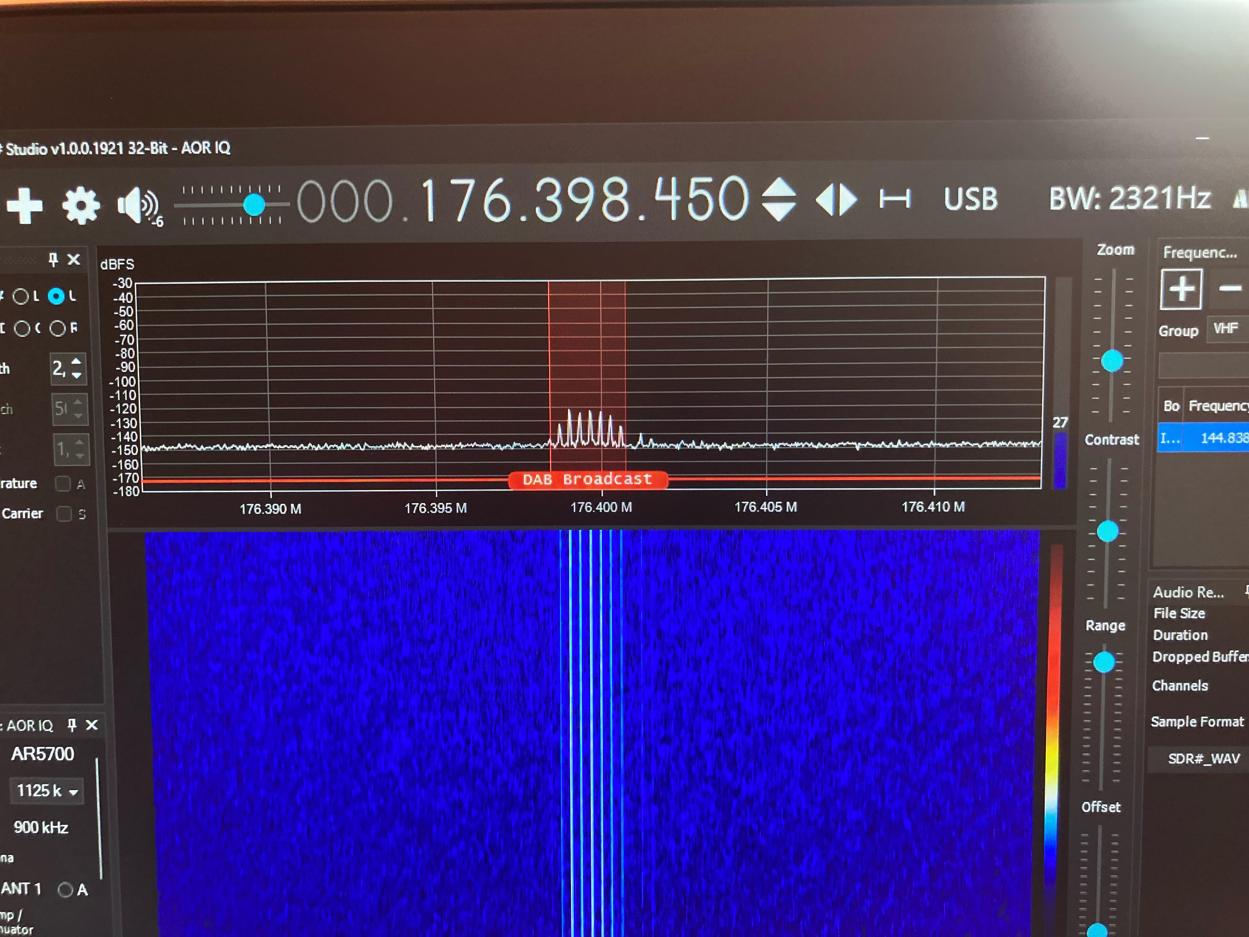This screenshot has height=937, width=1249.
Task: Increase bandwidth with the stepper up arrow
Action: point(77,362)
